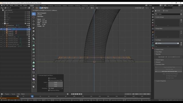Select the Edge Slide tool
Screen dimensions: 183x103
34,72
